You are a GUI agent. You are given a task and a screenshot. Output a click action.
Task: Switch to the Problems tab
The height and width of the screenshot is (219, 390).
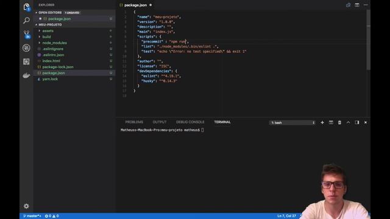coord(134,122)
